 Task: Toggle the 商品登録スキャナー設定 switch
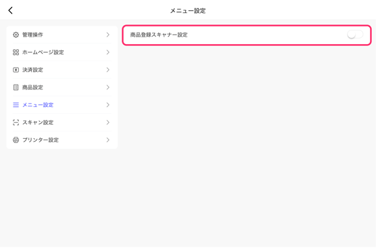coord(355,35)
